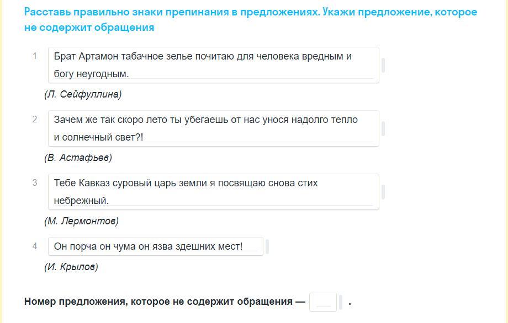The width and height of the screenshot is (508, 323).
Task: Click the author caption '(В. Астафьев)'
Action: point(78,158)
